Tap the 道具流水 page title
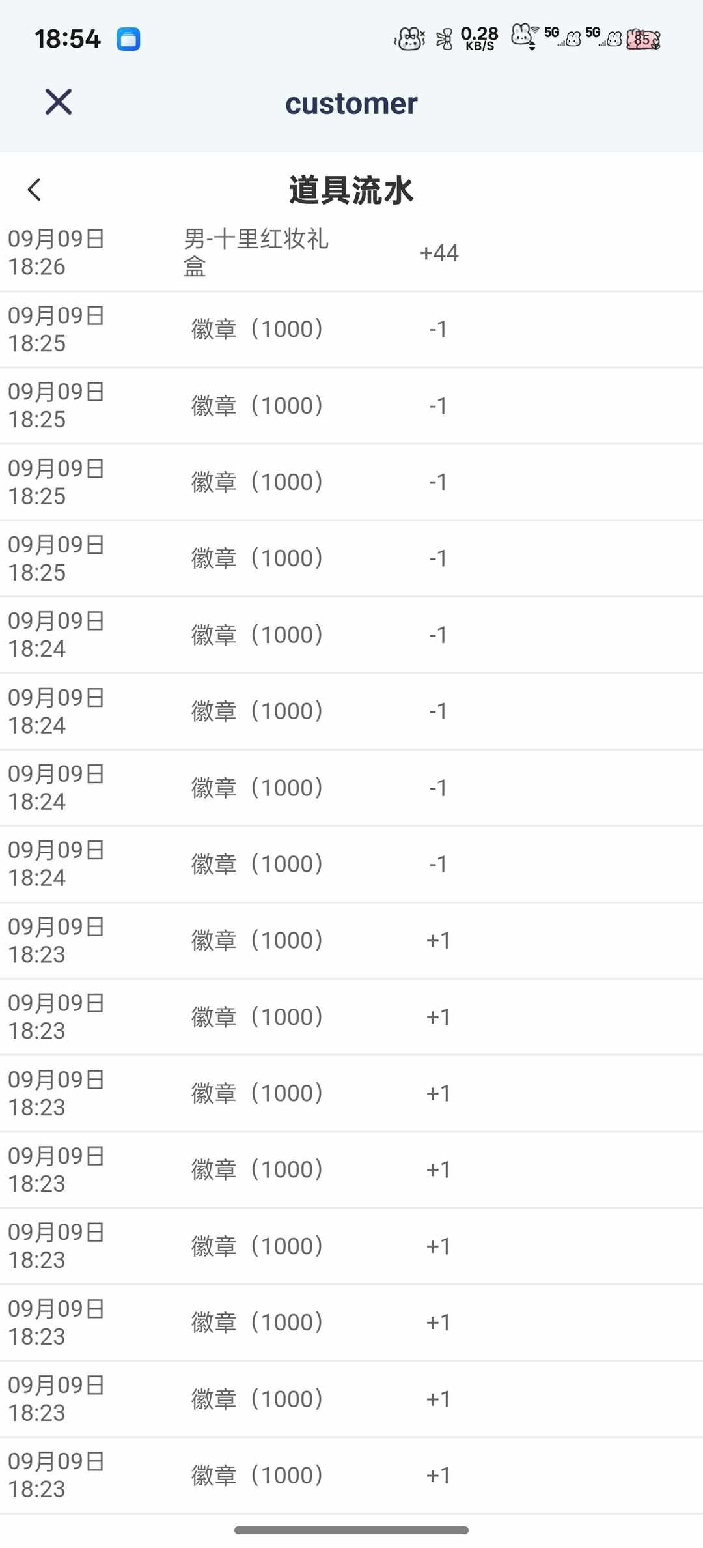This screenshot has height=1548, width=703. point(351,190)
